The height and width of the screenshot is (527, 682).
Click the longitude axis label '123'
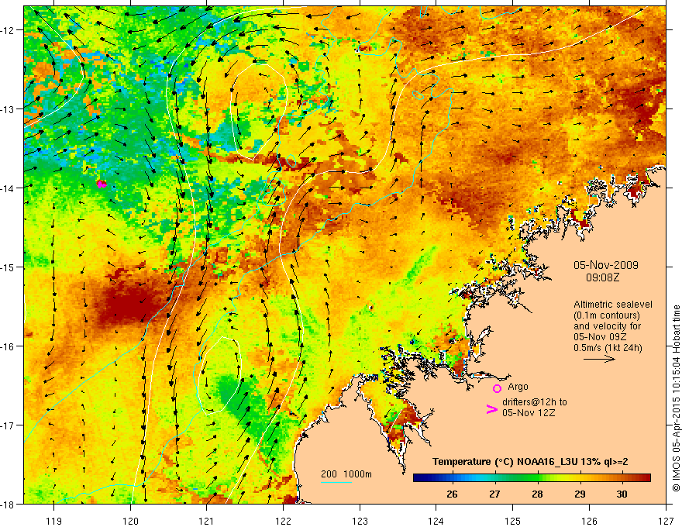pos(360,521)
